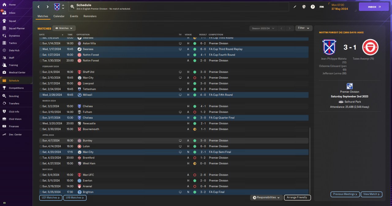This screenshot has height=206, width=392.
Task: Click the Previous Meetings button
Action: pos(345,194)
